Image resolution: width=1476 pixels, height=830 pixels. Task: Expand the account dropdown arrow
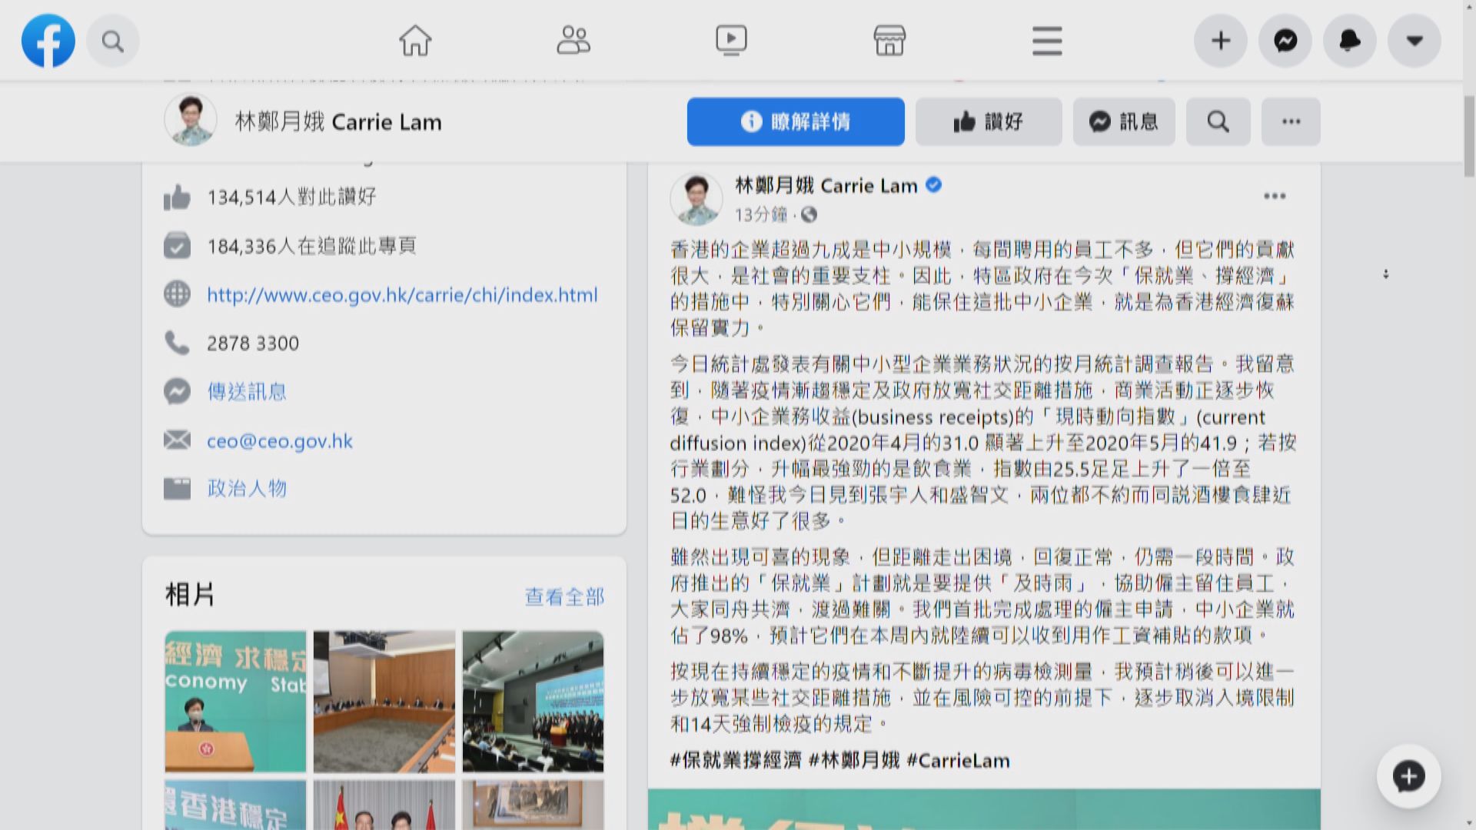point(1414,41)
